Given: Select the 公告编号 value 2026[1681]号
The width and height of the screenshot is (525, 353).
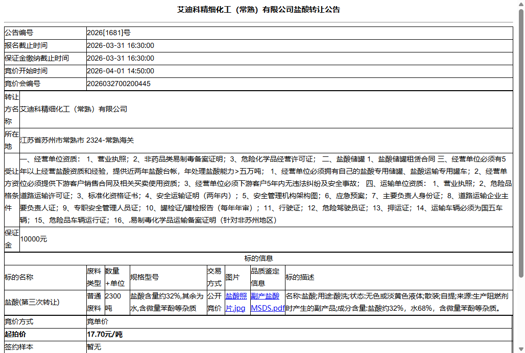Looking at the screenshot, I should (108, 32).
